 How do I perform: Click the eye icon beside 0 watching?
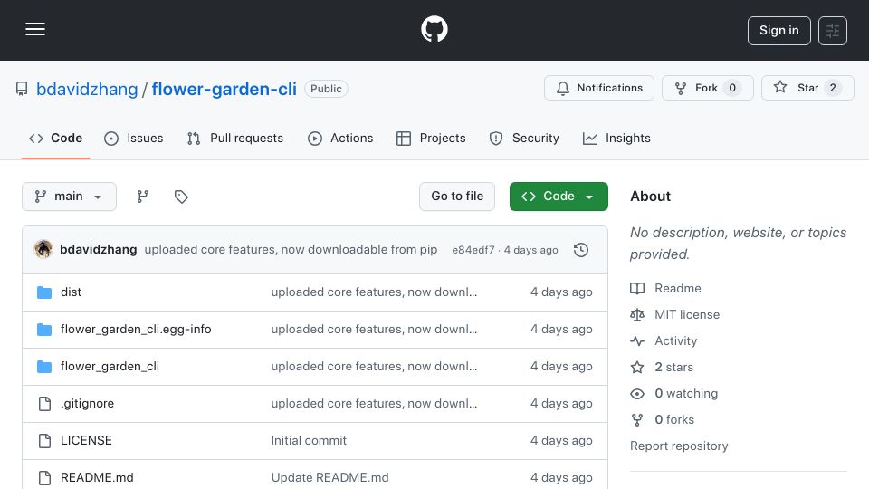637,394
